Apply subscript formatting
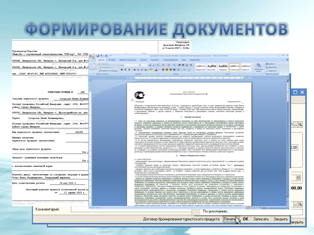Screen dimensions: 314x235 pyautogui.click(x=138, y=70)
